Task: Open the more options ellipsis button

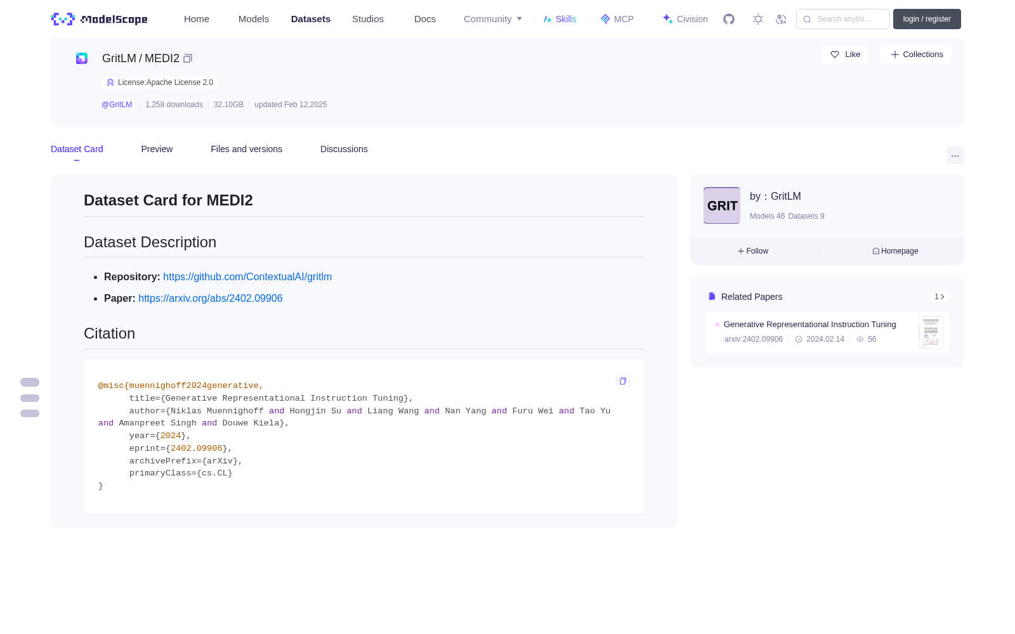Action: coord(955,156)
